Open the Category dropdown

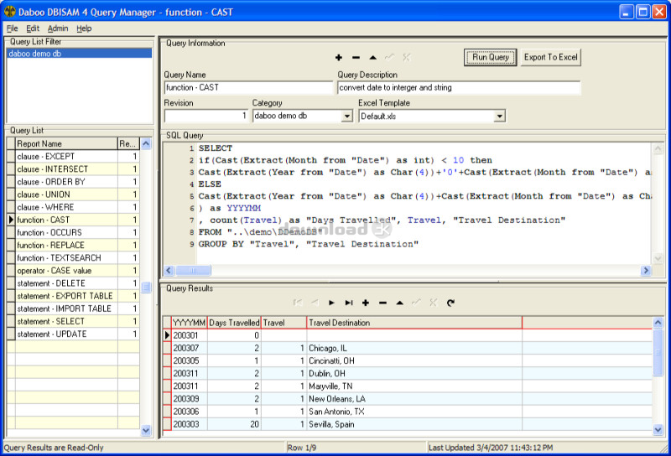346,117
